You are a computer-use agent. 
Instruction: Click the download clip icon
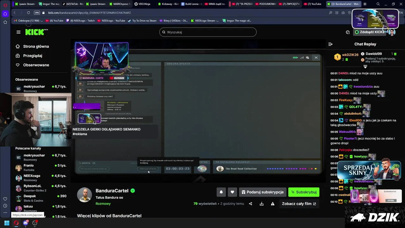coord(262,204)
